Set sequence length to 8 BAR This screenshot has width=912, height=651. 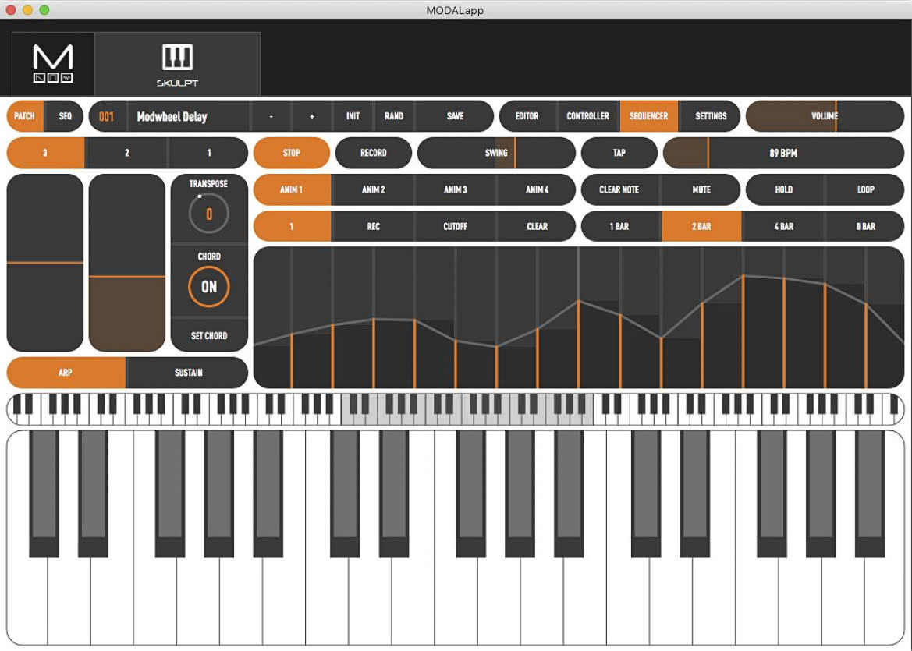(x=865, y=226)
